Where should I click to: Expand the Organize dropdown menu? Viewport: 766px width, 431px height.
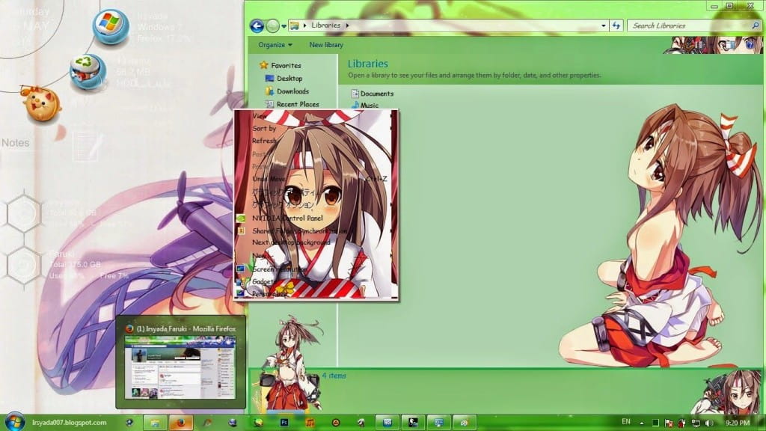coord(273,44)
